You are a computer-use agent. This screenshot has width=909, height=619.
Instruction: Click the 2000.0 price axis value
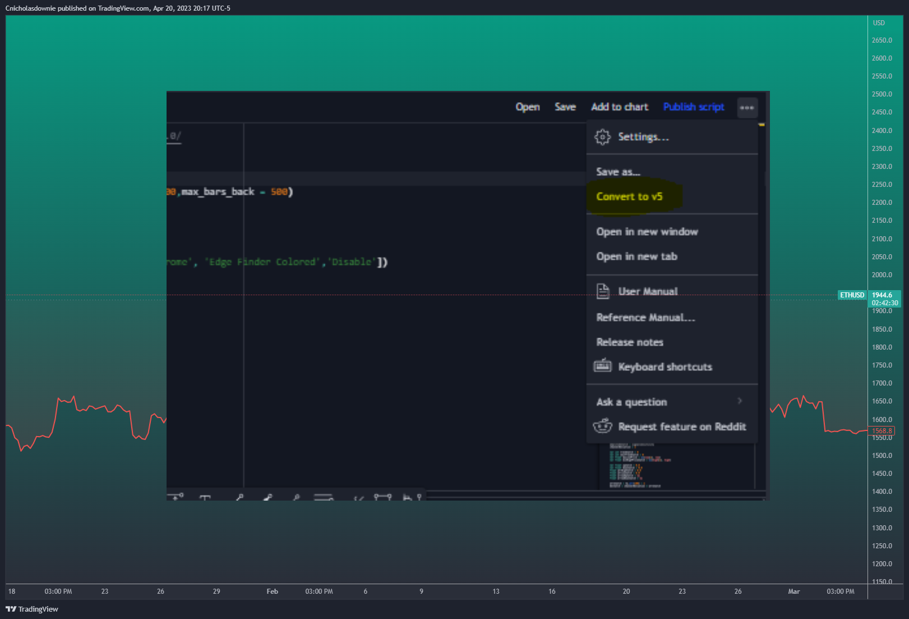[x=882, y=274]
